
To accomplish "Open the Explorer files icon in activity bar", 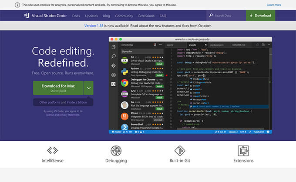I will (114, 47).
